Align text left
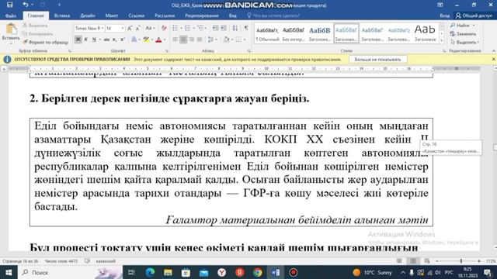This screenshot has width=497, height=279. (x=175, y=40)
